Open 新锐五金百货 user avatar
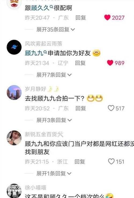 pos(14,138)
